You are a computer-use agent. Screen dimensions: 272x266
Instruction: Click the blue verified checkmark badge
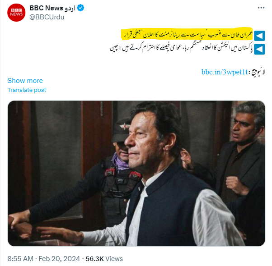coord(80,8)
